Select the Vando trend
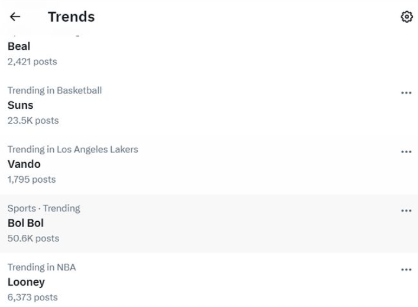The width and height of the screenshot is (418, 307). (x=24, y=164)
